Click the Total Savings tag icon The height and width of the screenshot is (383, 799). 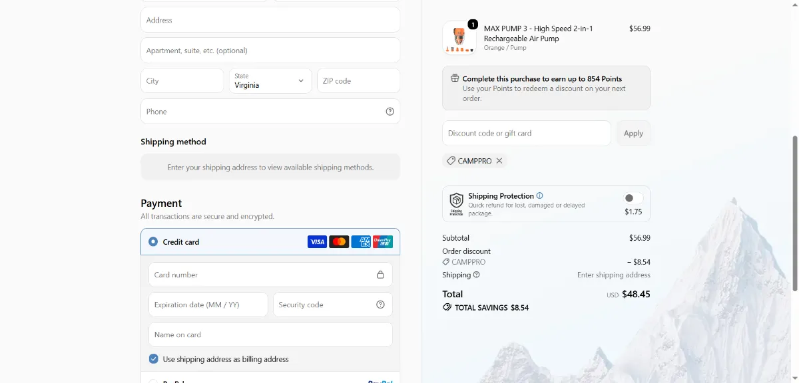[447, 307]
